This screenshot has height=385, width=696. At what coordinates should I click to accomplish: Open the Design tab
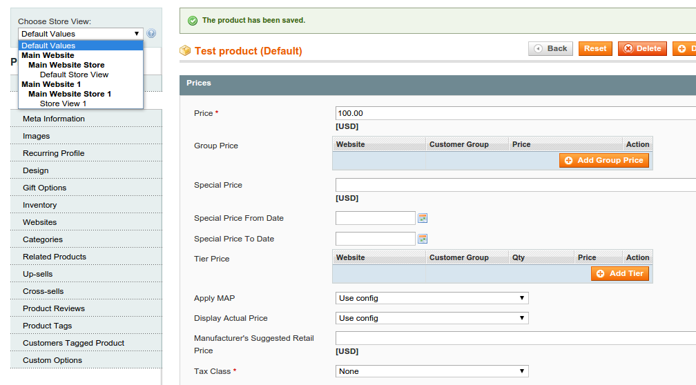86,170
